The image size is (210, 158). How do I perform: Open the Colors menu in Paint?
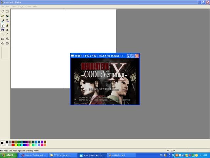pos(28,7)
